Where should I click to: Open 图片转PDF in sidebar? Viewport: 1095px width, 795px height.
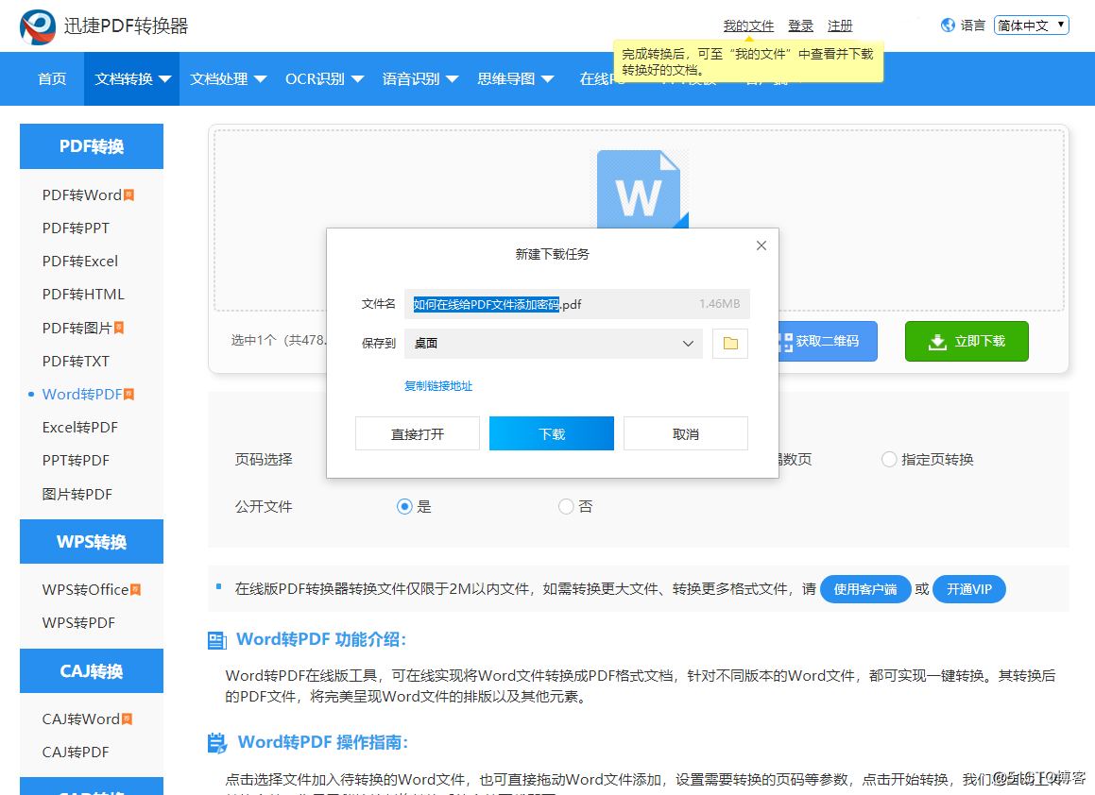click(77, 494)
